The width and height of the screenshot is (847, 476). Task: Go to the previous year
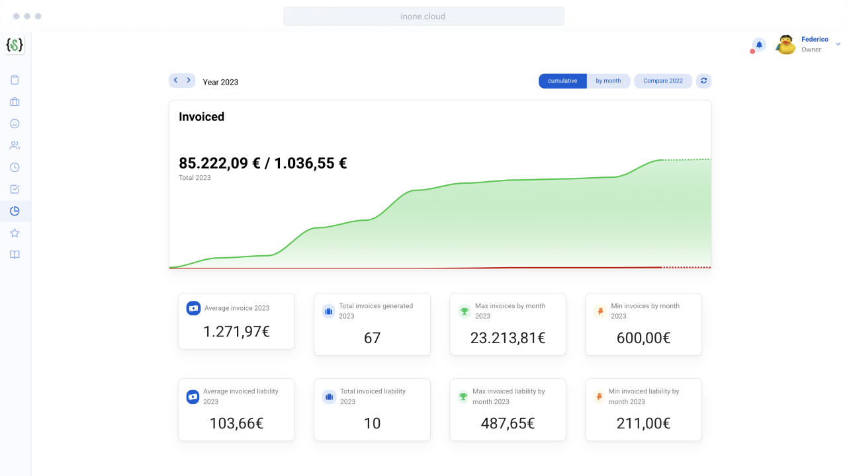coord(175,81)
